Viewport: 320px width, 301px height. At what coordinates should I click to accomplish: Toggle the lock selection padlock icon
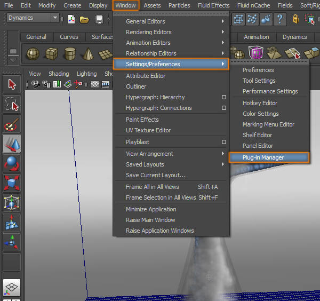point(295,20)
